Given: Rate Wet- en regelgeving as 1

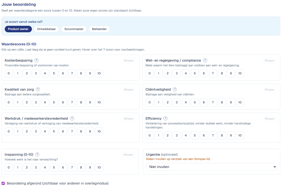Looking at the screenshot, I should (158, 73).
